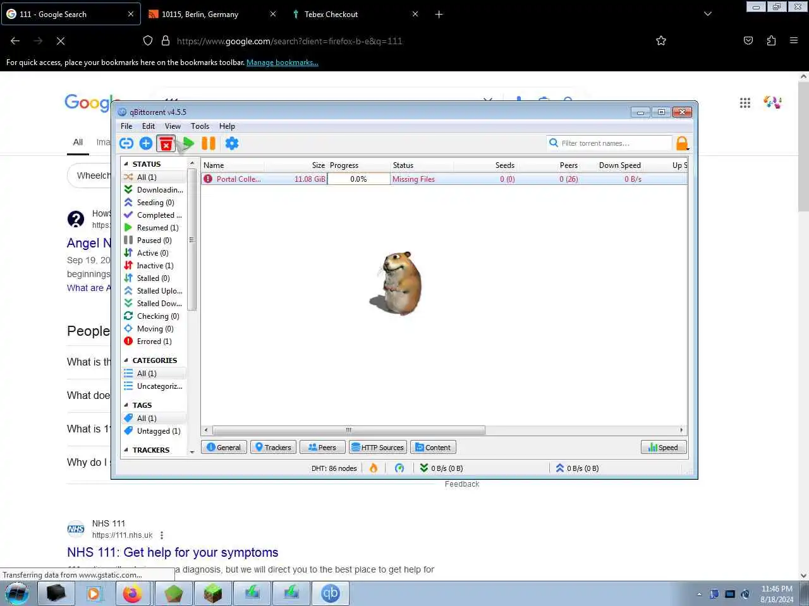Open the Windows Start menu orb
Image resolution: width=809 pixels, height=606 pixels.
(x=17, y=593)
